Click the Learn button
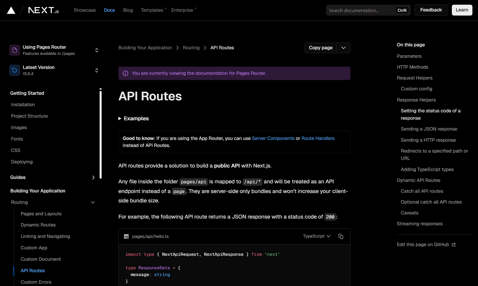Screen dimensions: 478x286 [462, 10]
